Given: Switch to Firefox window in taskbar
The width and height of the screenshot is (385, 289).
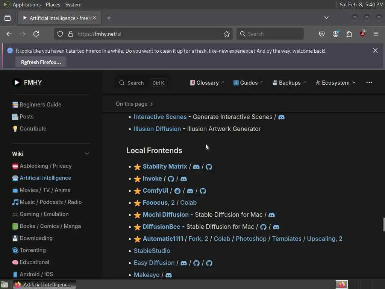Looking at the screenshot, I should pos(44,284).
